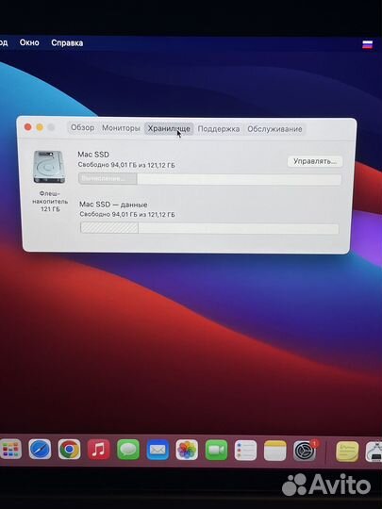Close the About This Mac window

point(28,127)
